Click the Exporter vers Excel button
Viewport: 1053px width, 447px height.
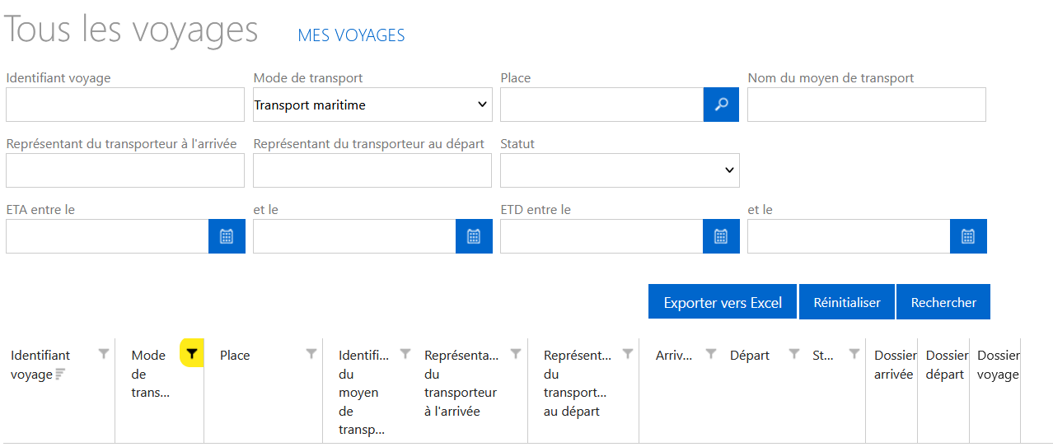pyautogui.click(x=723, y=302)
